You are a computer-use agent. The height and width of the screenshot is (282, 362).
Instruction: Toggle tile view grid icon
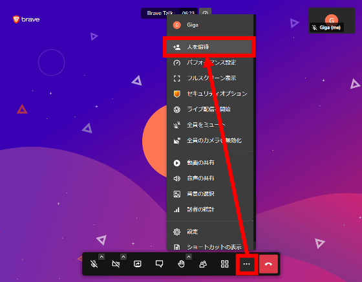click(x=225, y=264)
